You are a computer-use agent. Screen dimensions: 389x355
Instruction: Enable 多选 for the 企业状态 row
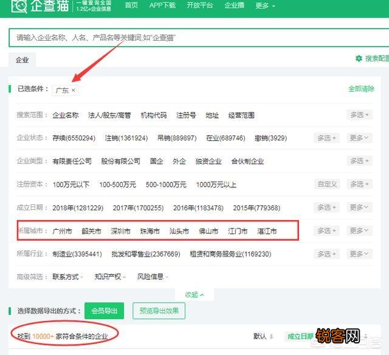(x=326, y=138)
